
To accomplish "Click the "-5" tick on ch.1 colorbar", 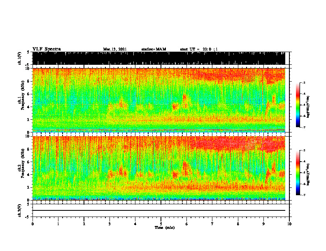I will pyautogui.click(x=304, y=105).
